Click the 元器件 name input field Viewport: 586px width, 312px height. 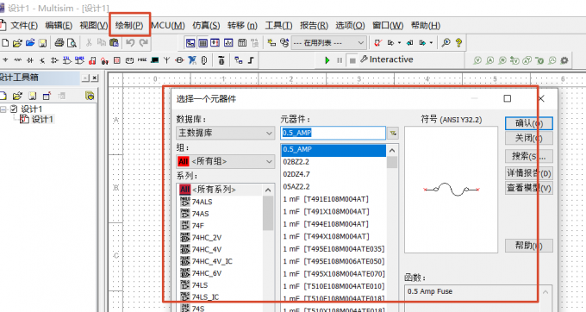(x=333, y=133)
